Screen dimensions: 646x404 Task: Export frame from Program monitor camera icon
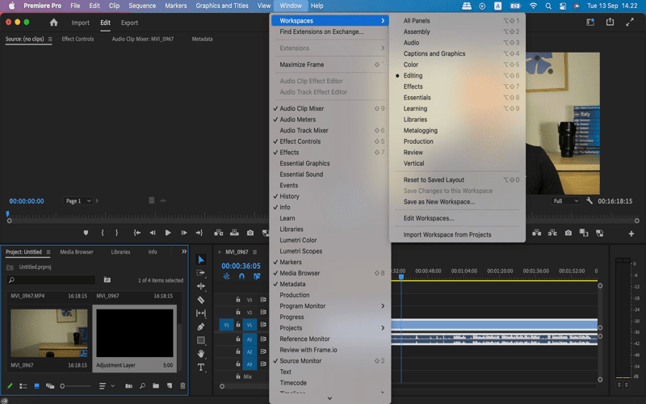pyautogui.click(x=568, y=233)
